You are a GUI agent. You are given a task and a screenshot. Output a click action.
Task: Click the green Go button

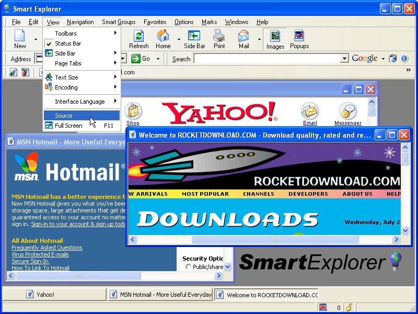141,59
